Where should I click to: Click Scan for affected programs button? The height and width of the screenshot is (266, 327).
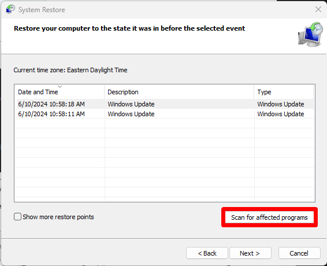click(x=269, y=217)
